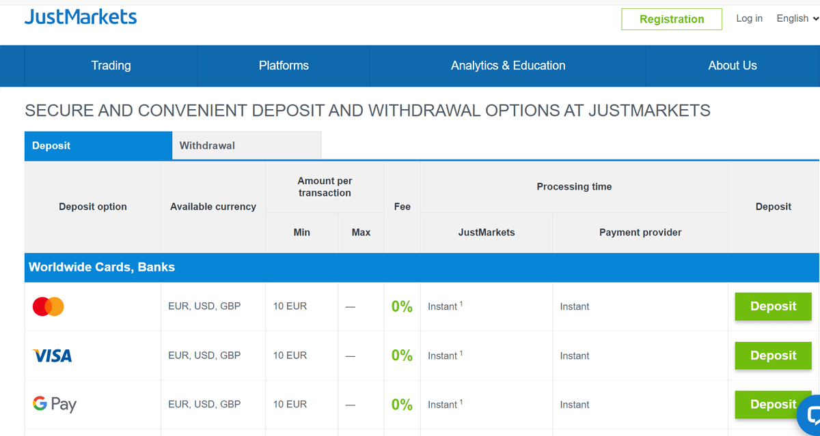Click JustMarkets Instant time in Google Pay row
820x436 pixels.
click(x=445, y=405)
